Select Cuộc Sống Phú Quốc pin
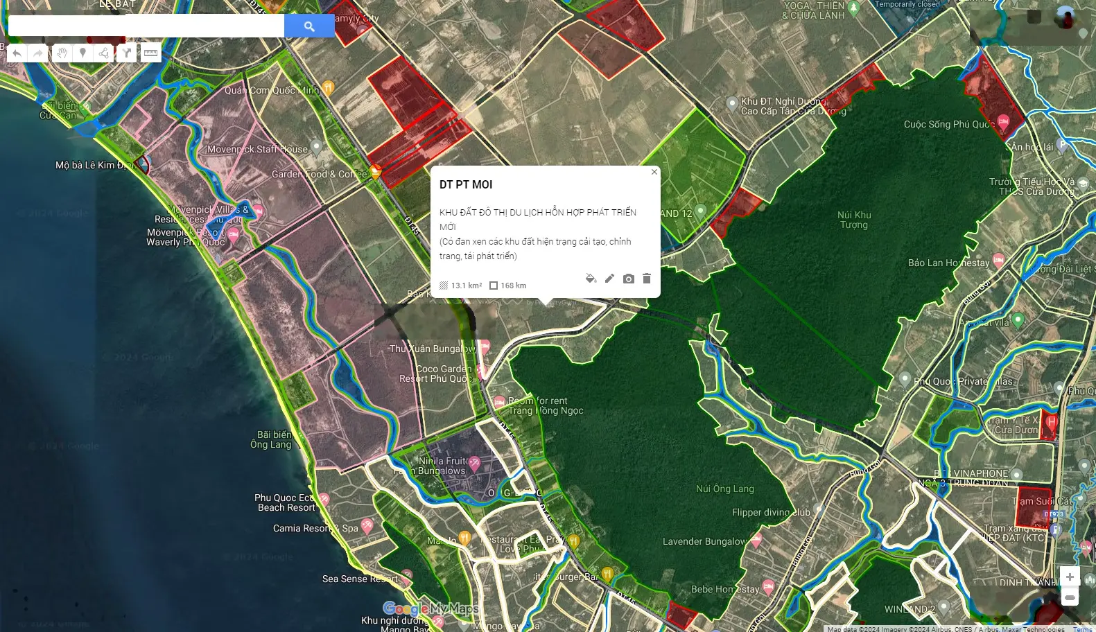 [x=1002, y=123]
